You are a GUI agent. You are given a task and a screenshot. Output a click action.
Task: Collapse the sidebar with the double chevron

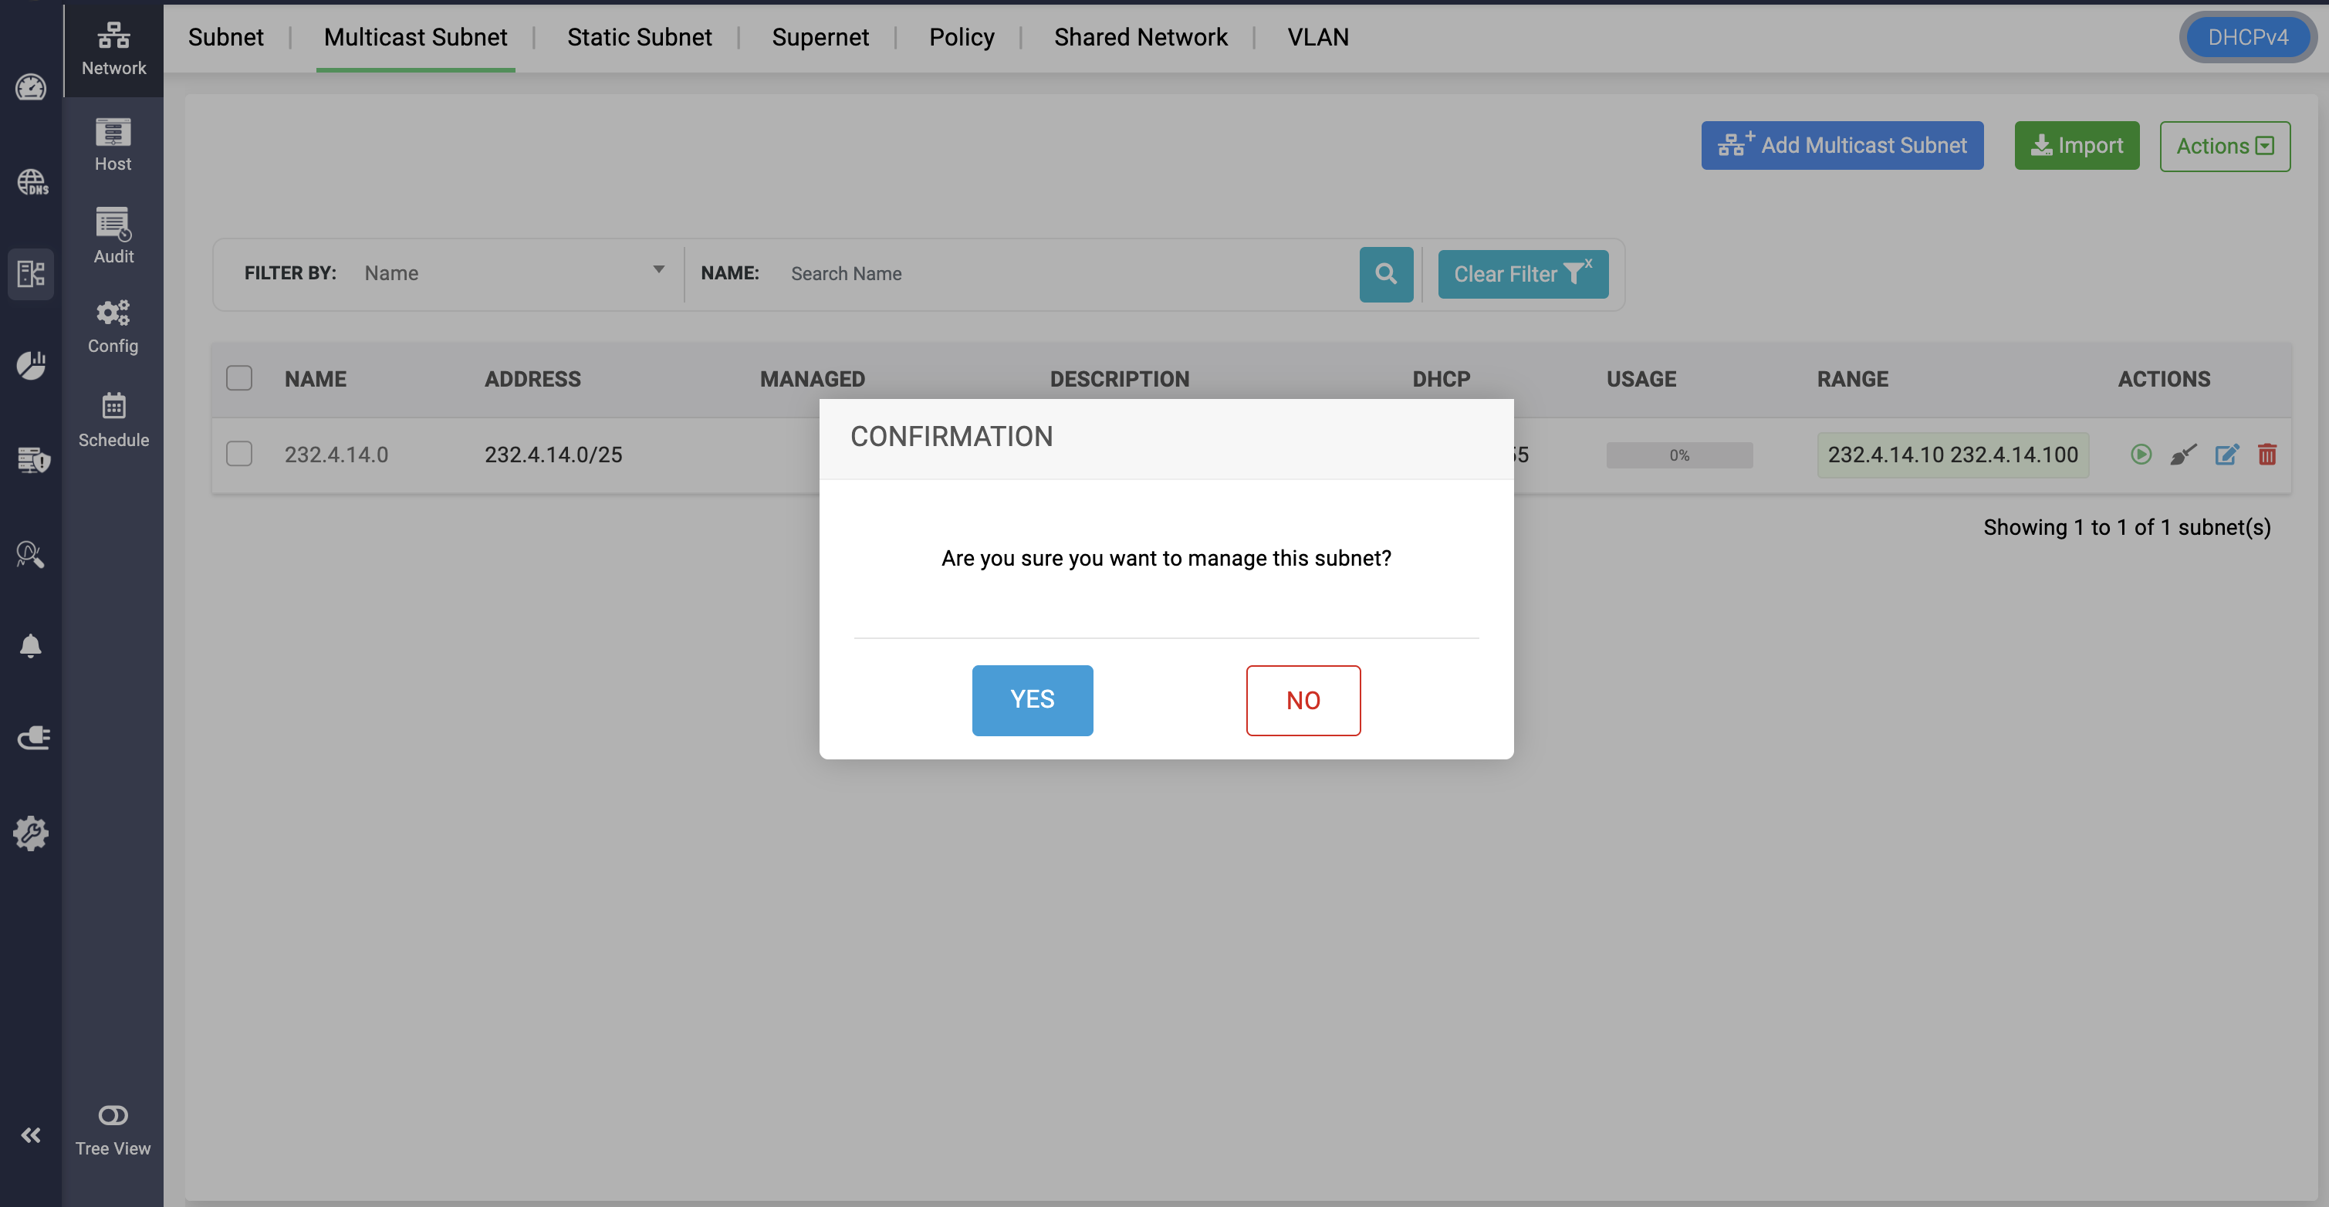[31, 1134]
